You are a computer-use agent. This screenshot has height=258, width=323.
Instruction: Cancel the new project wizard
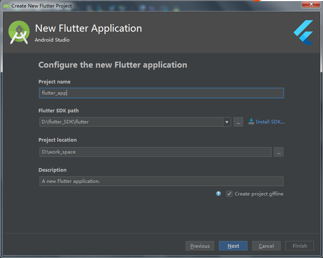tap(266, 246)
